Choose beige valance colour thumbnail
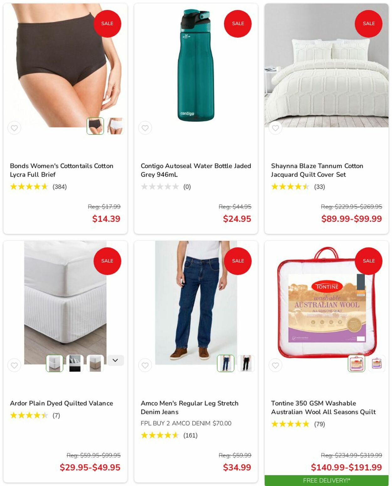Viewport: 392px width, 486px height. [95, 363]
